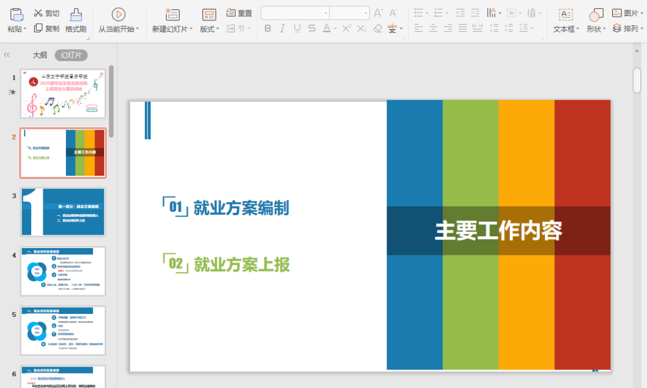Click the New Slide (新建幻灯片) icon
This screenshot has width=647, height=388.
click(173, 15)
